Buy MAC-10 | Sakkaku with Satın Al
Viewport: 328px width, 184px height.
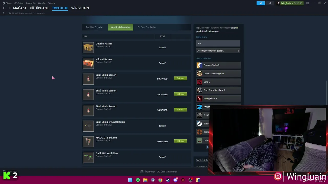180,141
